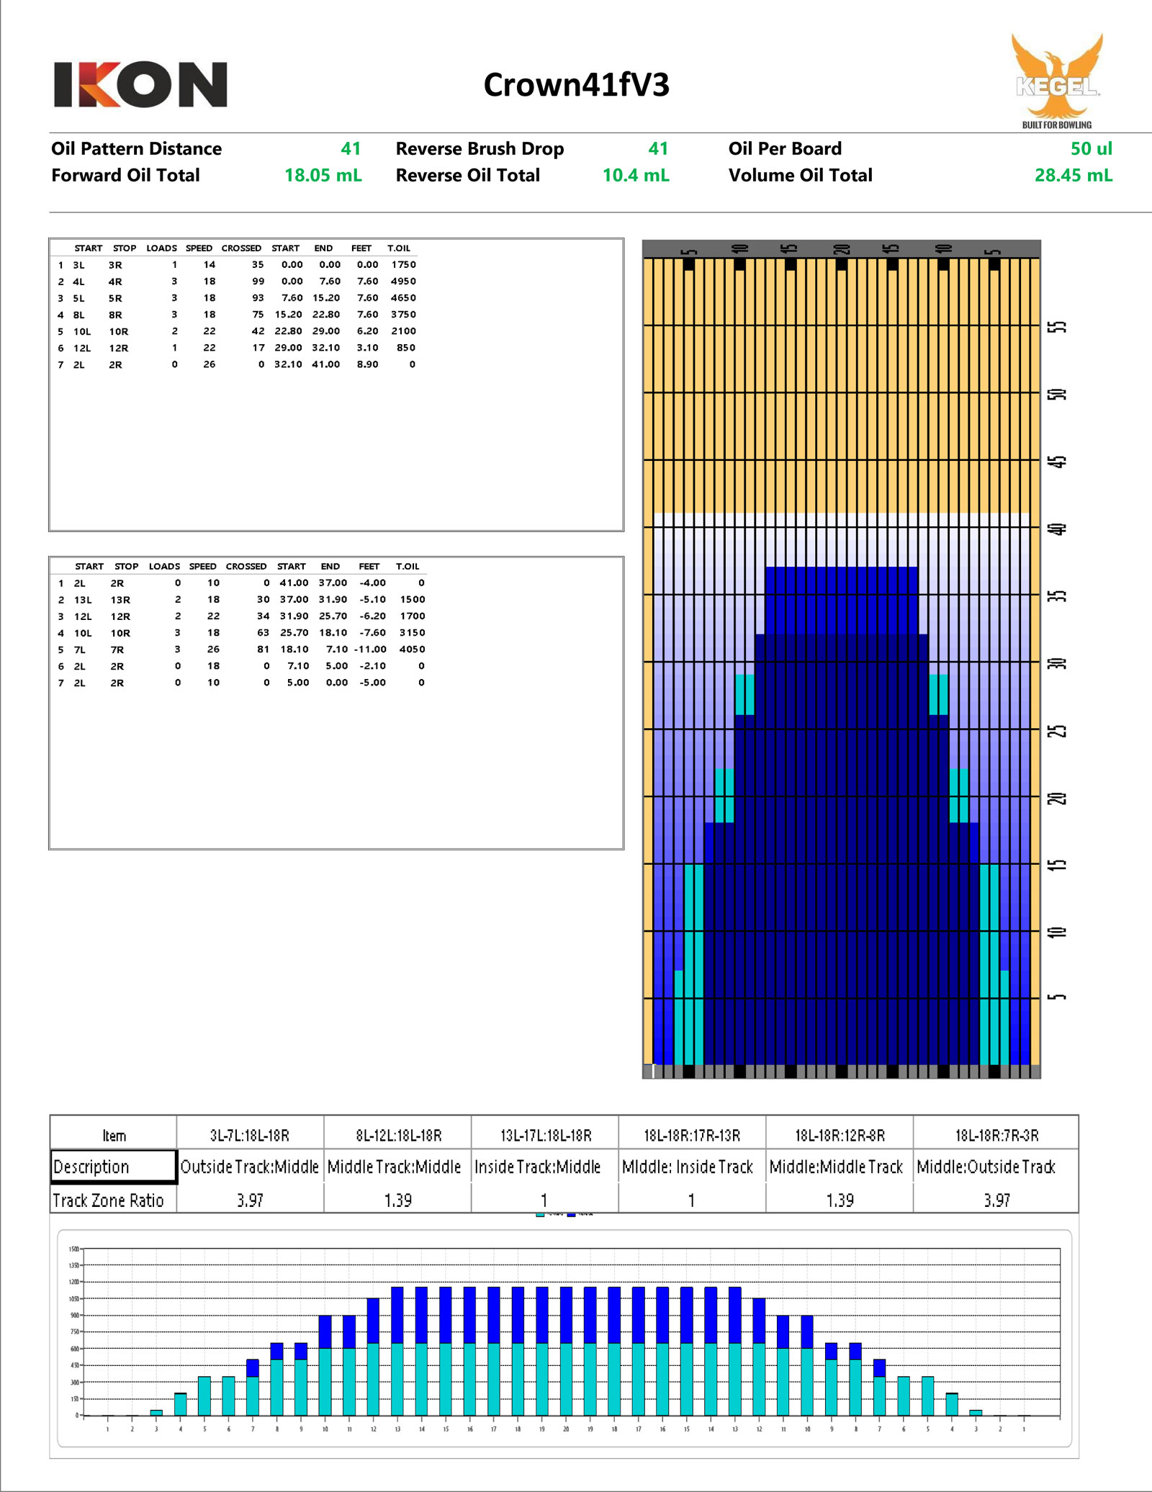Click the cyan legend swatch above bar chart
1152x1492 pixels.
[x=540, y=1215]
